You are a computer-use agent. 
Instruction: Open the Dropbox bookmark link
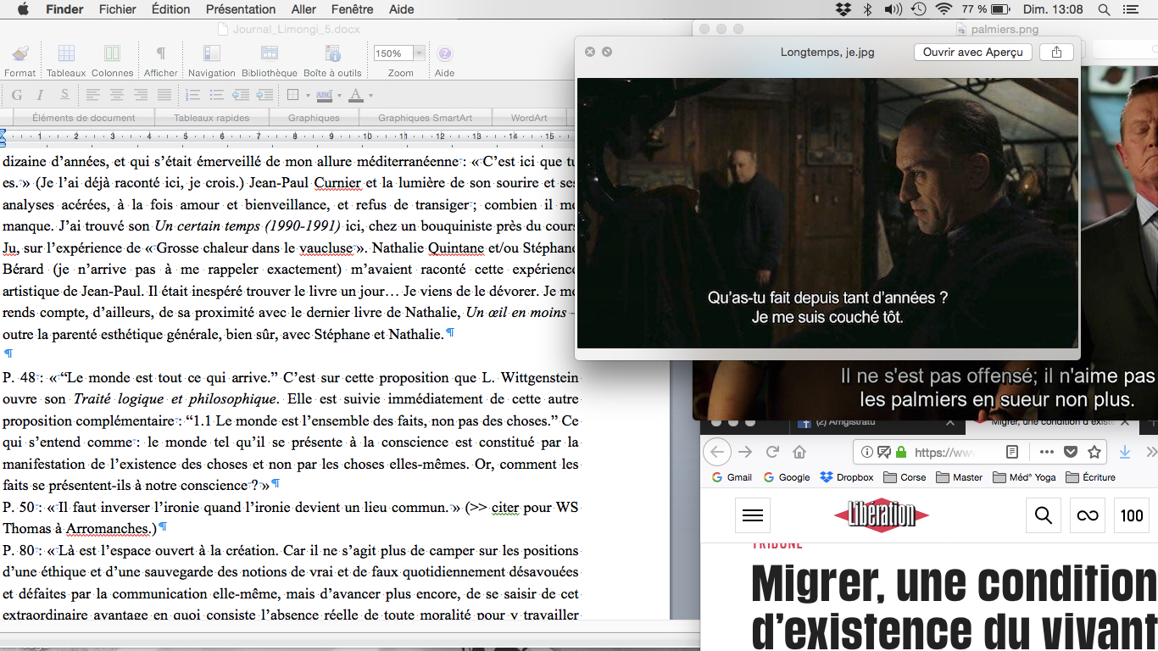click(846, 477)
